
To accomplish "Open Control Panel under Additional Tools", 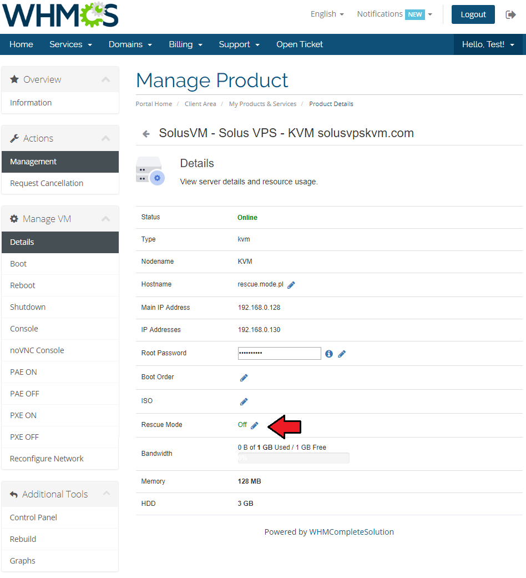I will (60, 517).
